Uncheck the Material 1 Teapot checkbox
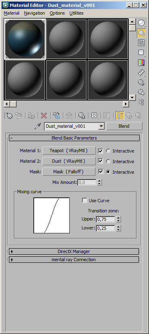This screenshot has width=149, height=334. [100, 151]
